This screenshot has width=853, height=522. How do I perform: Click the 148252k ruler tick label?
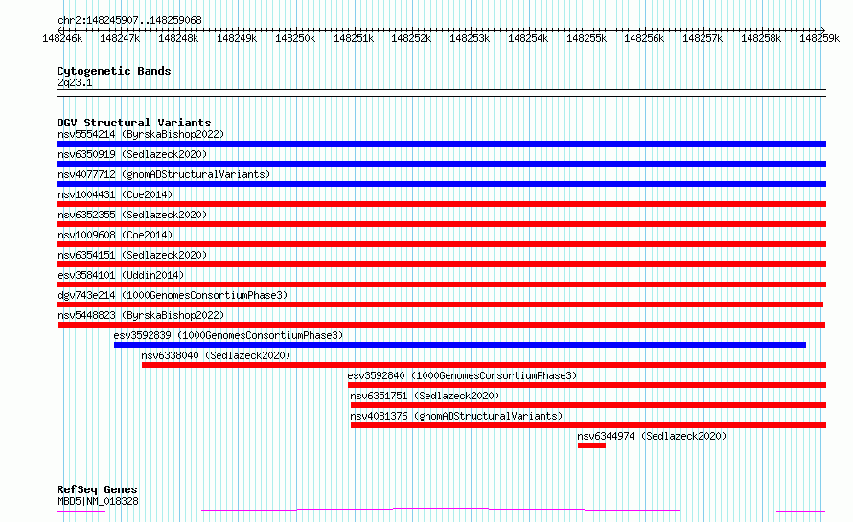click(x=411, y=38)
